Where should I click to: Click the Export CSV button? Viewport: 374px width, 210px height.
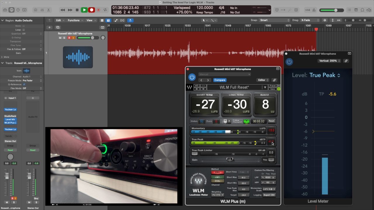coord(269,195)
